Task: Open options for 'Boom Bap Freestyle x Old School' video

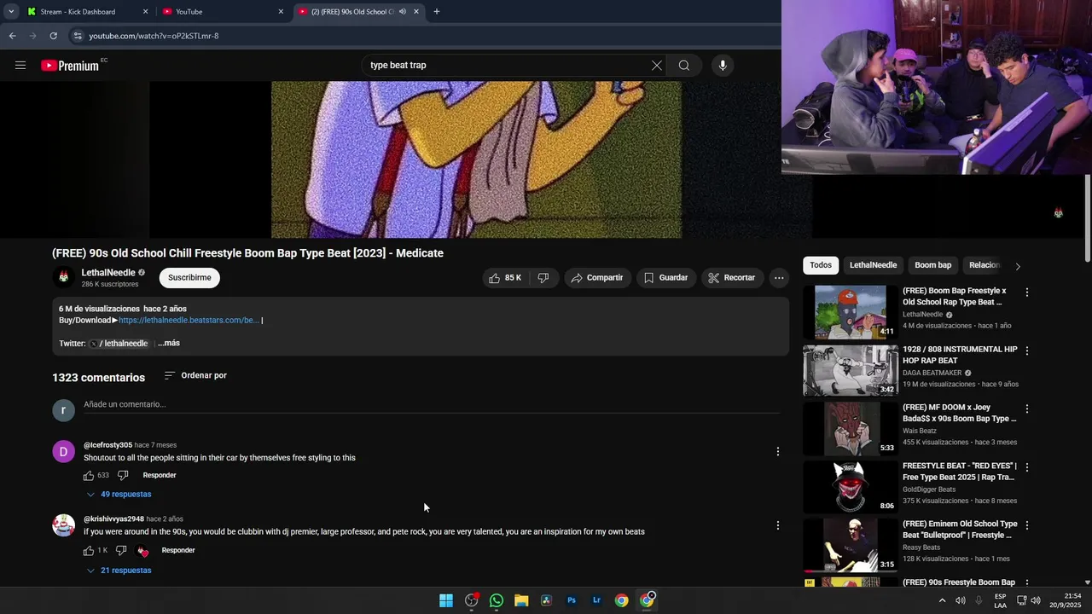Action: [1027, 292]
